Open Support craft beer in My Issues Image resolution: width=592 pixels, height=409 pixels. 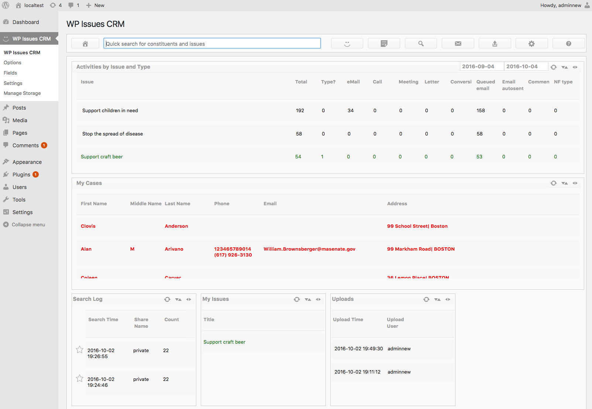click(x=224, y=342)
